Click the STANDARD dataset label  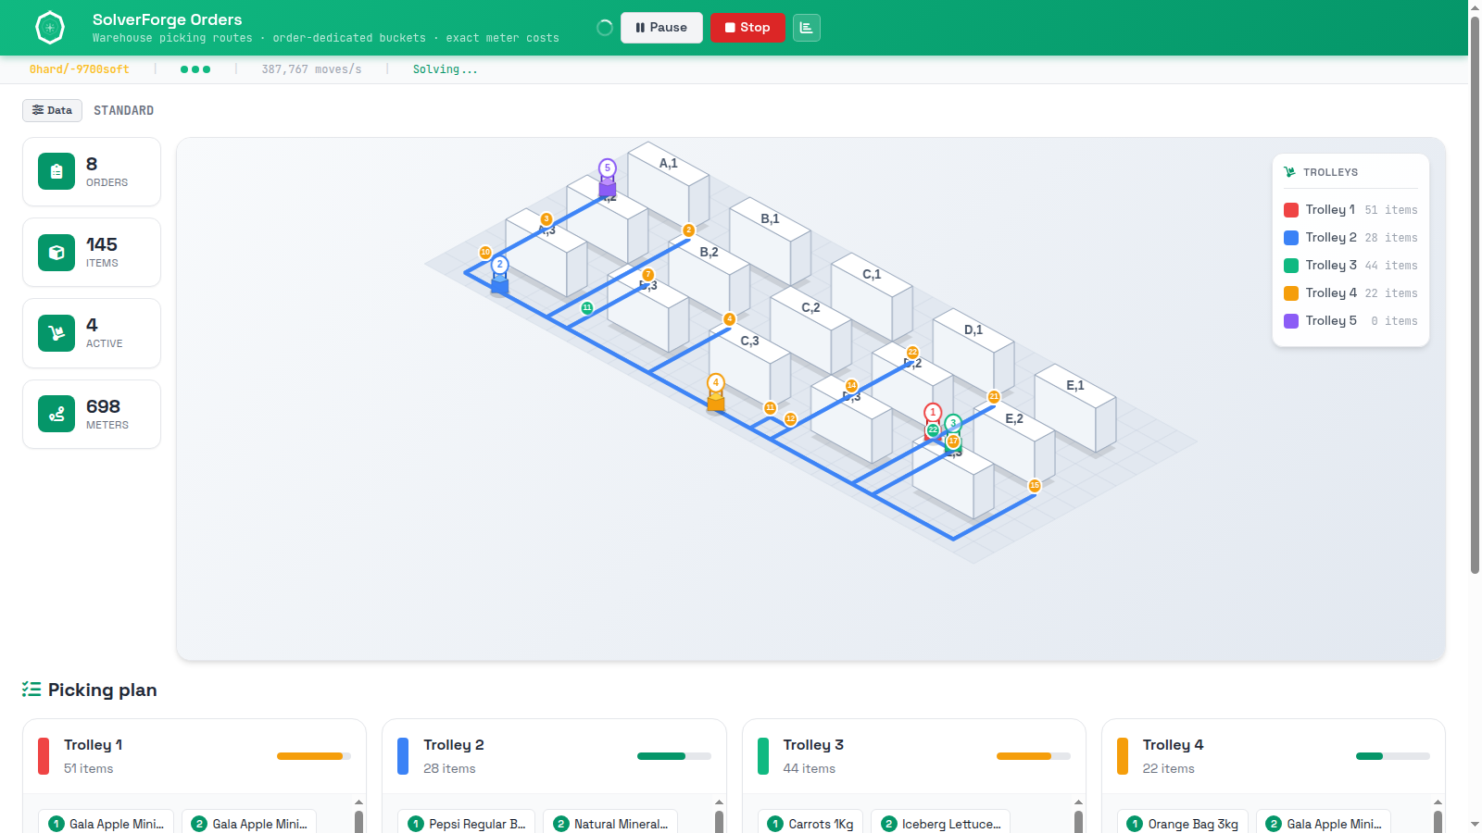pos(124,110)
